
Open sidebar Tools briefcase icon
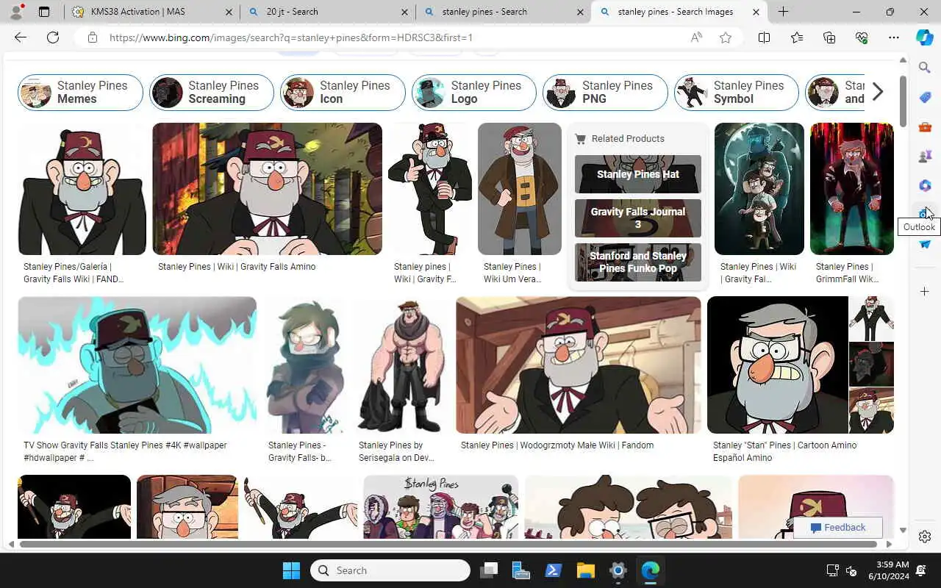[925, 126]
